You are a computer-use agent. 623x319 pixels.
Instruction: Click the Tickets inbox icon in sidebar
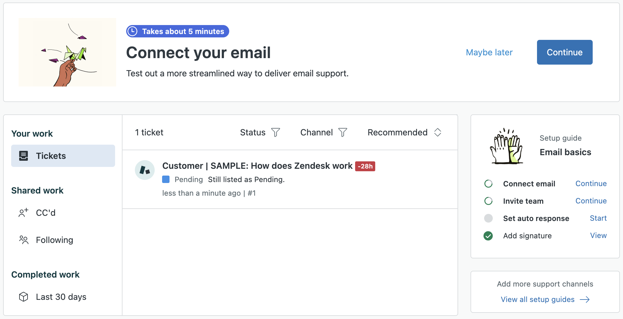pos(24,156)
